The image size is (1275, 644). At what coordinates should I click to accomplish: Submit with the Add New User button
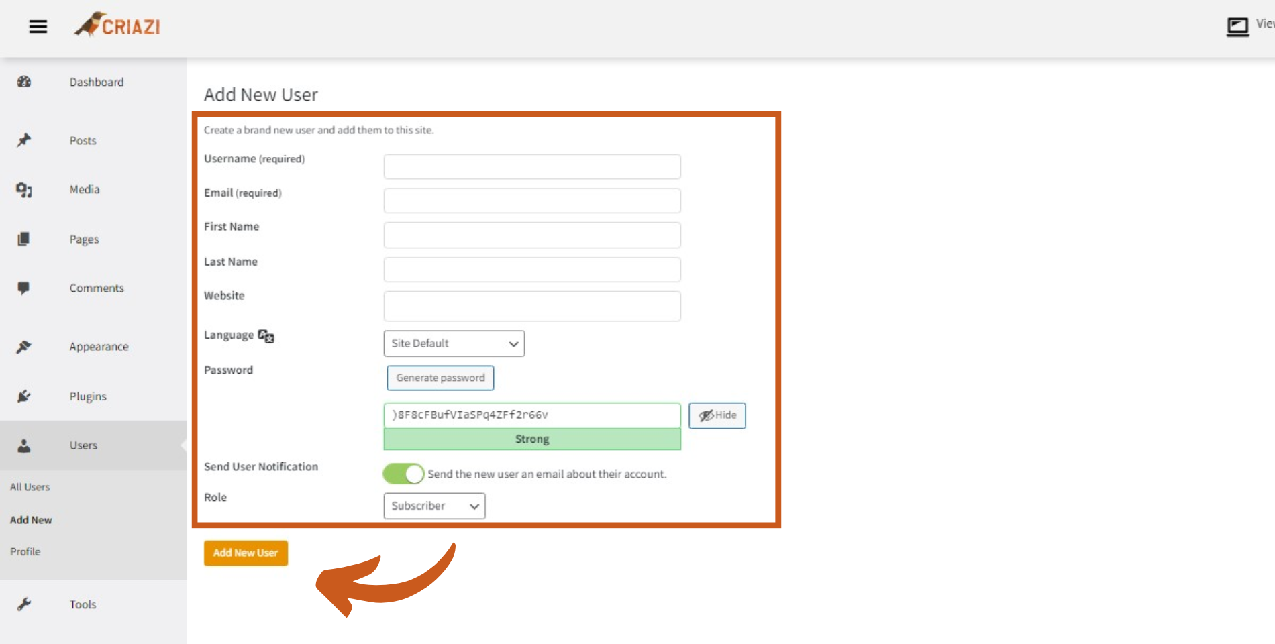tap(246, 553)
